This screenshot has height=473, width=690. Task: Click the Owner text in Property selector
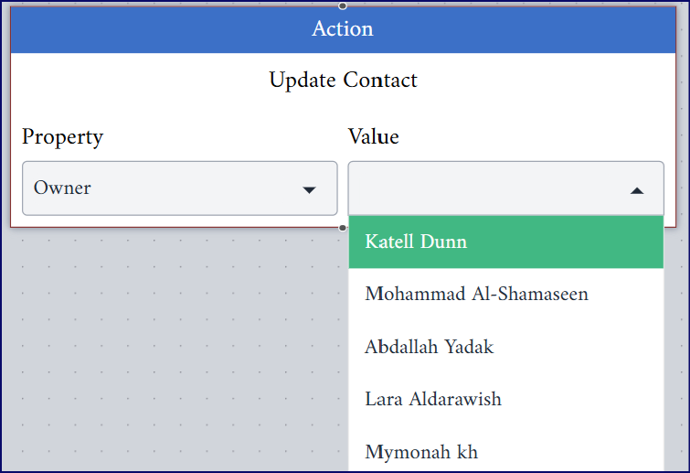tap(62, 188)
